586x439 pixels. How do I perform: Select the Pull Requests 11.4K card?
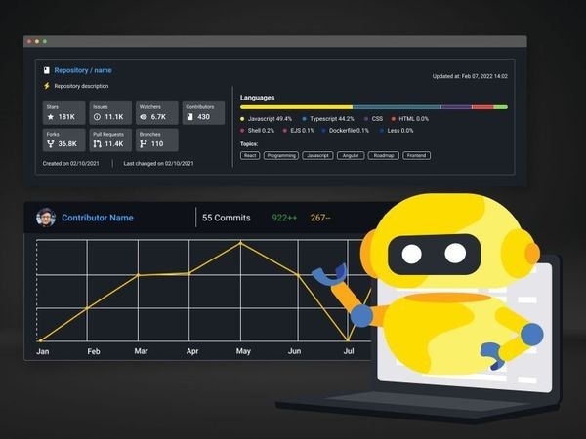pos(110,140)
